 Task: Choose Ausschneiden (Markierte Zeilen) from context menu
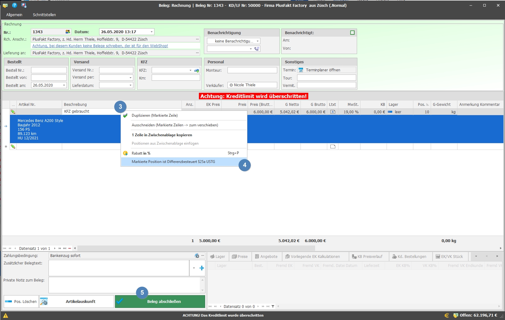coord(184,125)
